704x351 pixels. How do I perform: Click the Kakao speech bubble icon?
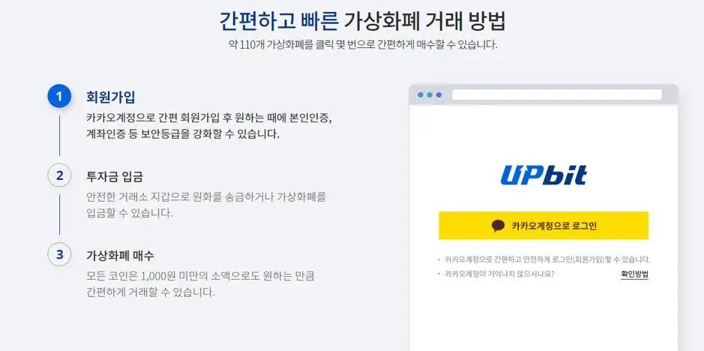pos(499,226)
